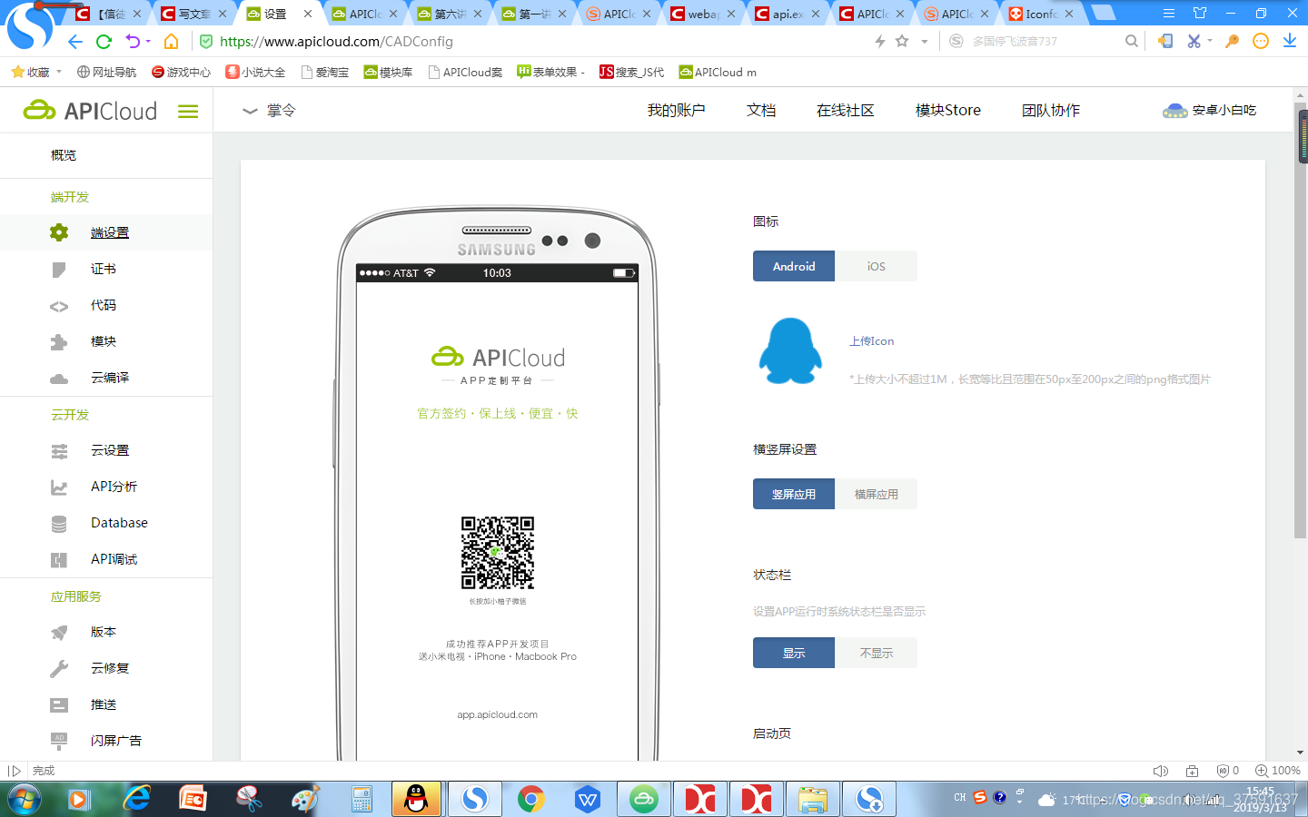Open dropdown beside the scissors icon

click(x=1210, y=41)
